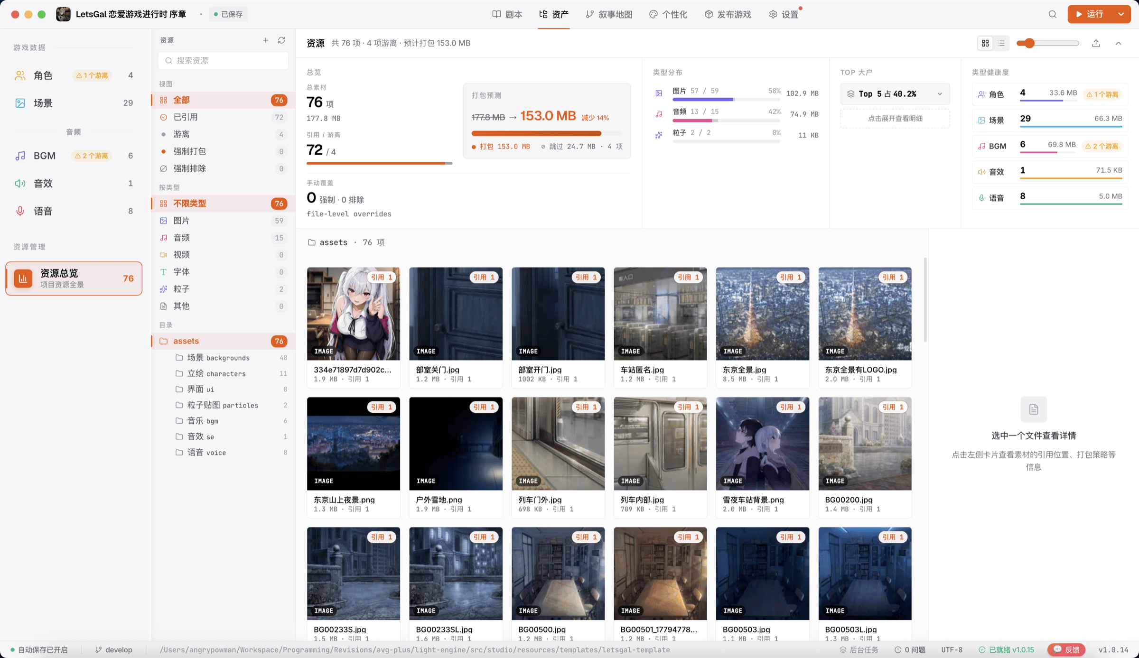Select thumbnail 东京全景.jpg

coord(762,314)
